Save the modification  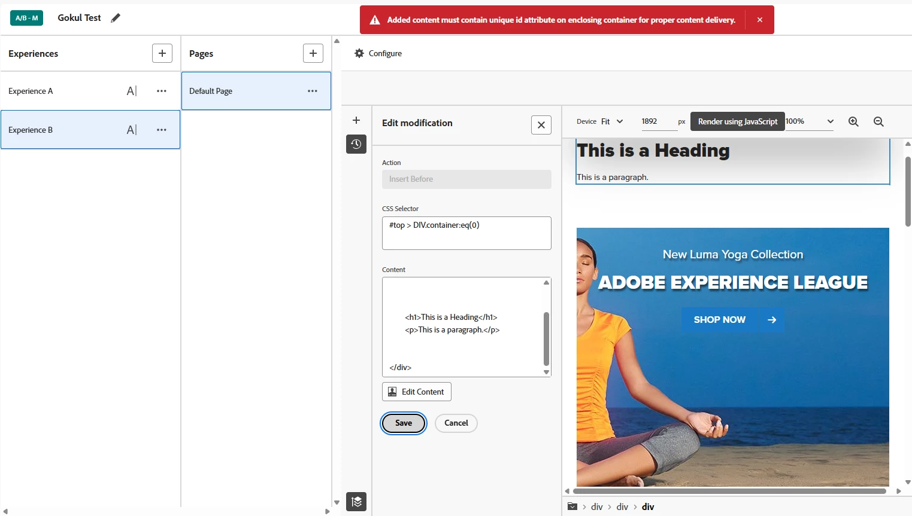[404, 423]
